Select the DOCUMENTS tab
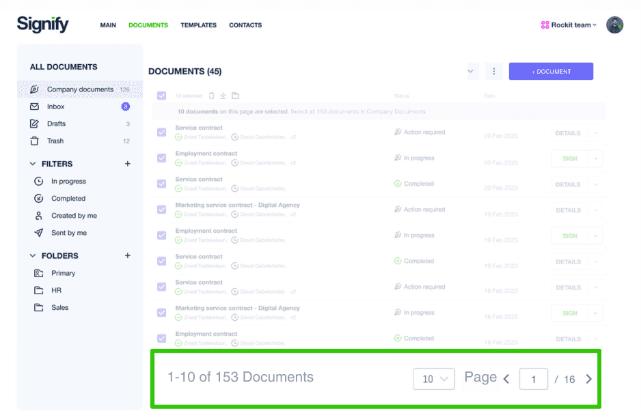Image resolution: width=641 pixels, height=413 pixels. click(x=148, y=25)
